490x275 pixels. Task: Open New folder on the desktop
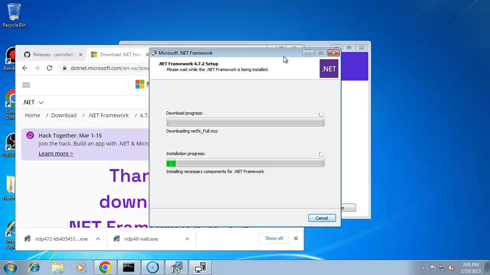coord(10,188)
